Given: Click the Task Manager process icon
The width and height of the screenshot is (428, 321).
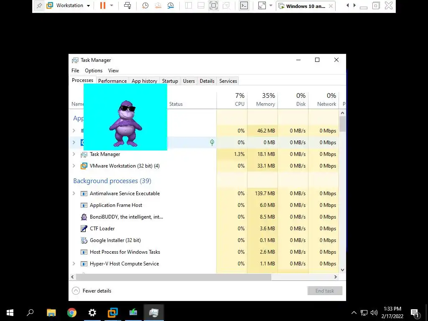Looking at the screenshot, I should tap(84, 155).
